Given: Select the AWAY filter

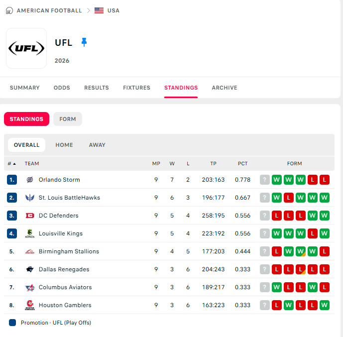Looking at the screenshot, I should (x=97, y=145).
